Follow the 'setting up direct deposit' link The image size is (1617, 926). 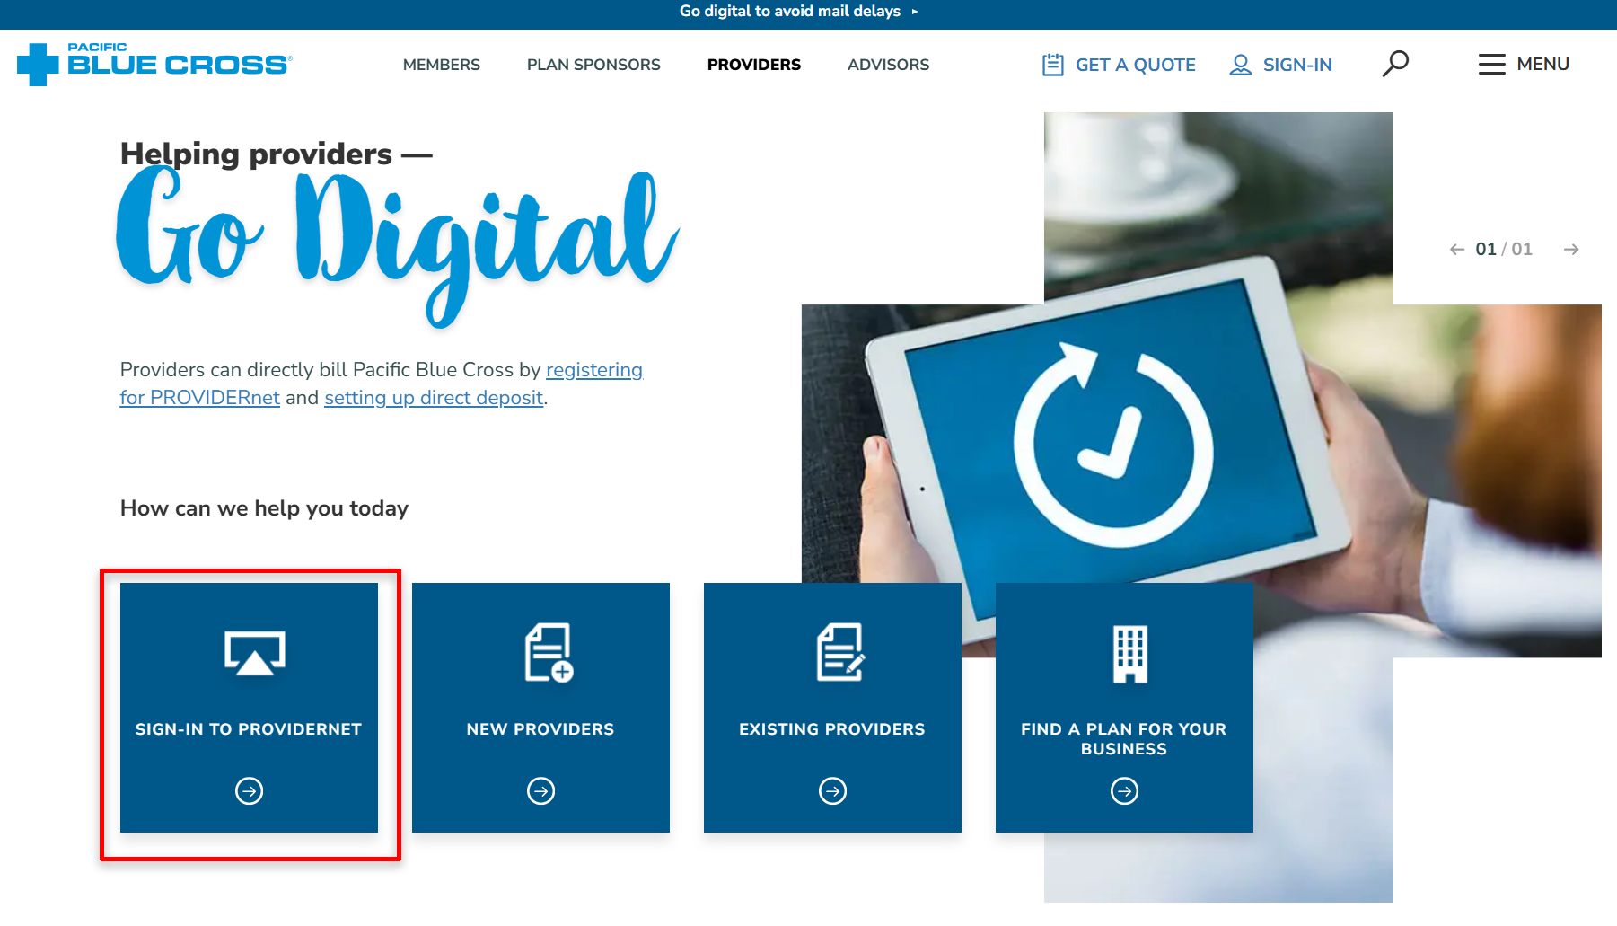click(434, 398)
